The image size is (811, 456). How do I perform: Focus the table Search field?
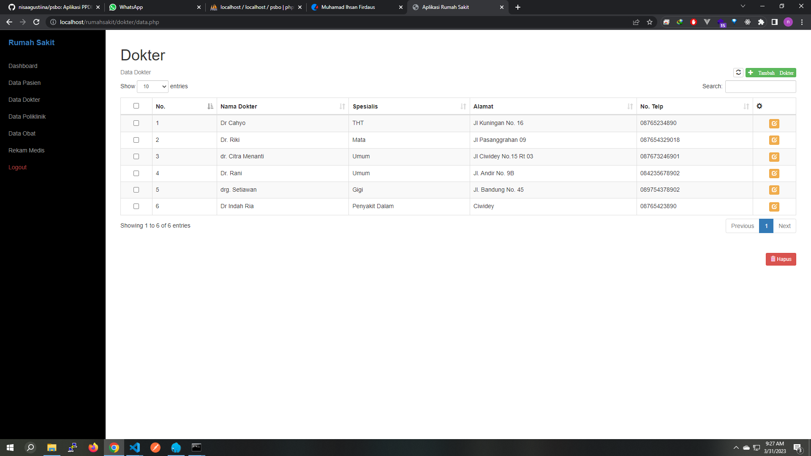pyautogui.click(x=760, y=87)
